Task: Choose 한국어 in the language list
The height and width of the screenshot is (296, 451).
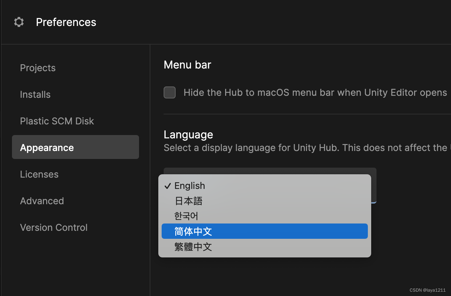Action: (265, 216)
